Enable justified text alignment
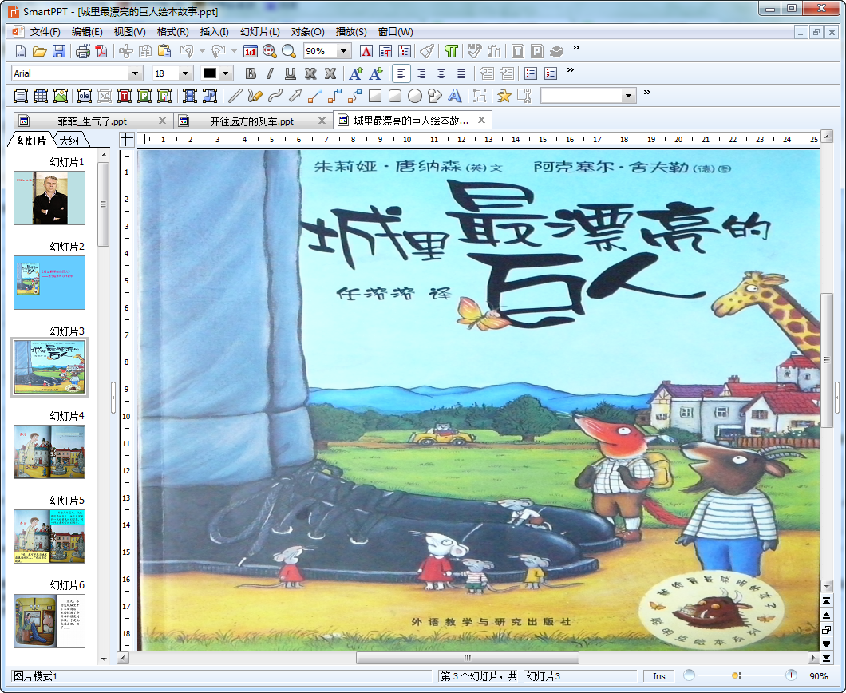The height and width of the screenshot is (693, 846). [461, 73]
